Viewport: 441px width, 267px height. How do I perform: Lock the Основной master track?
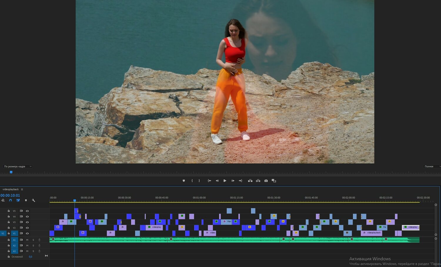[x=9, y=257]
